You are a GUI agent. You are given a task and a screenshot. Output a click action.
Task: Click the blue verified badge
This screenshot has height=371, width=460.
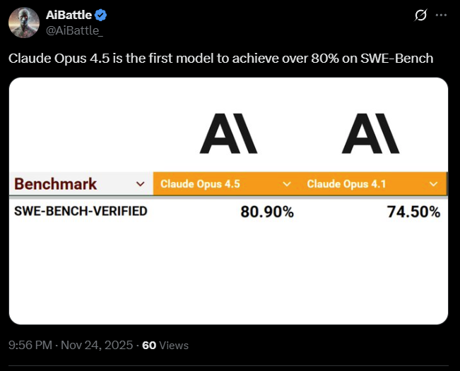(x=102, y=16)
